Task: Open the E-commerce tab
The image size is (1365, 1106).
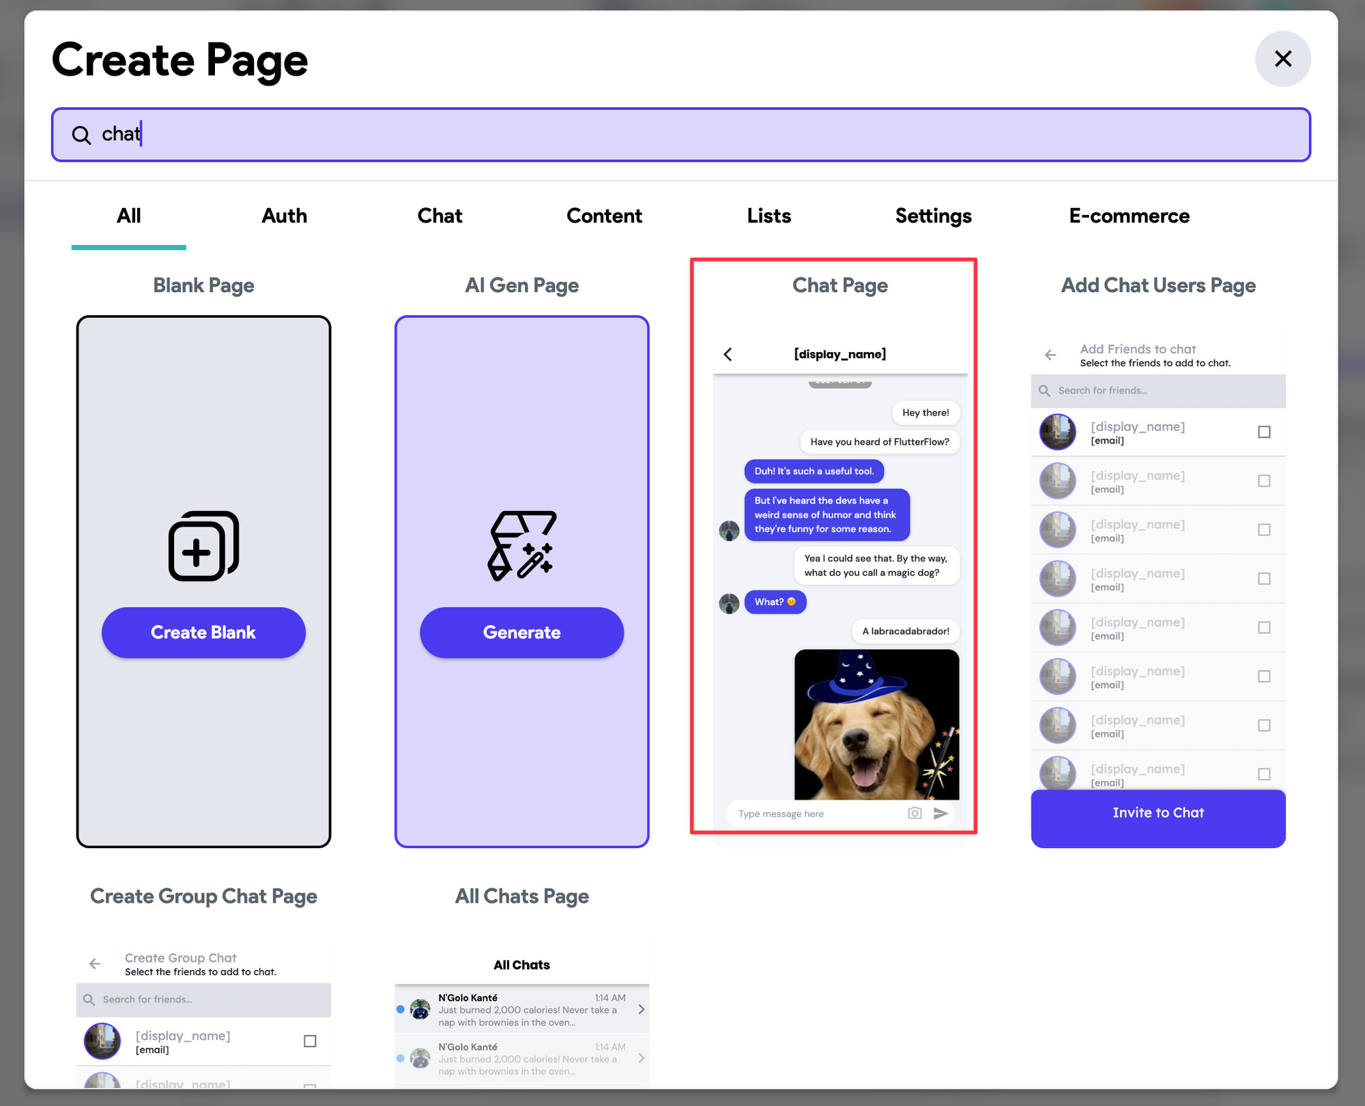Action: click(x=1129, y=216)
